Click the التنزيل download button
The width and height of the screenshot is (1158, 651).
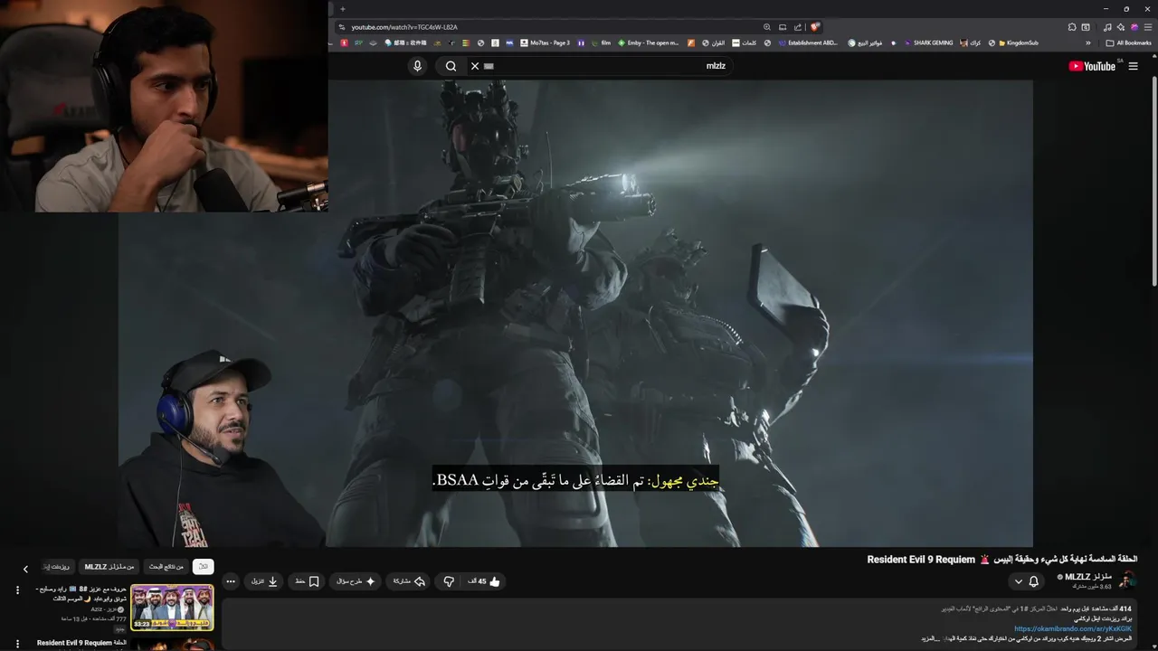coord(265,581)
